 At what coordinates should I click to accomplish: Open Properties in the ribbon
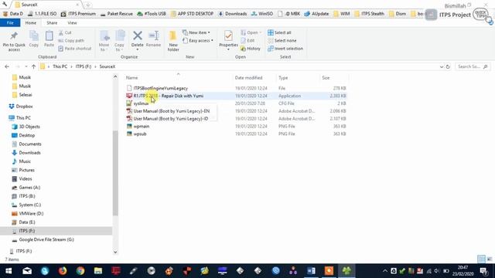229,40
